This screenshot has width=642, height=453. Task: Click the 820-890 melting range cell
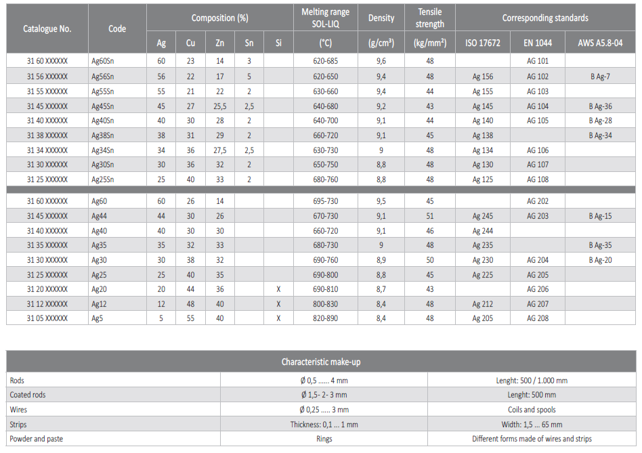[x=326, y=318]
